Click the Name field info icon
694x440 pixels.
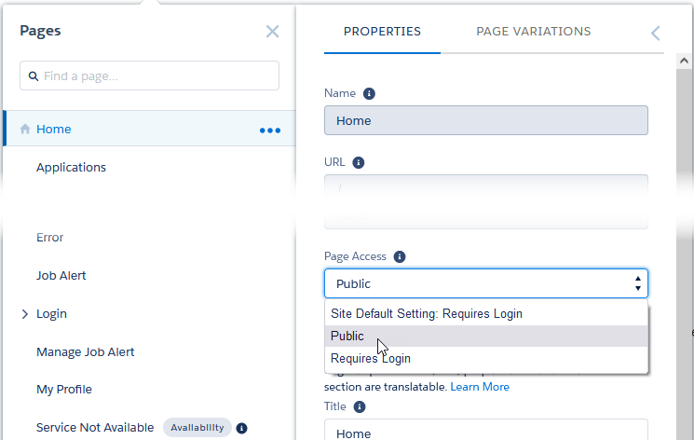click(369, 93)
